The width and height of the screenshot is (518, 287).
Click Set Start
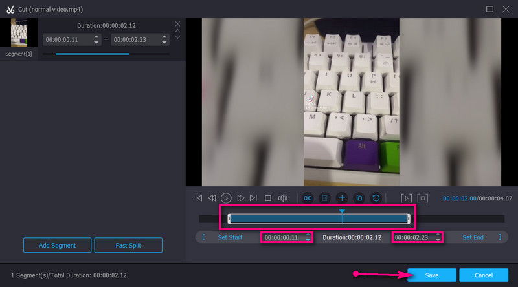pos(230,237)
